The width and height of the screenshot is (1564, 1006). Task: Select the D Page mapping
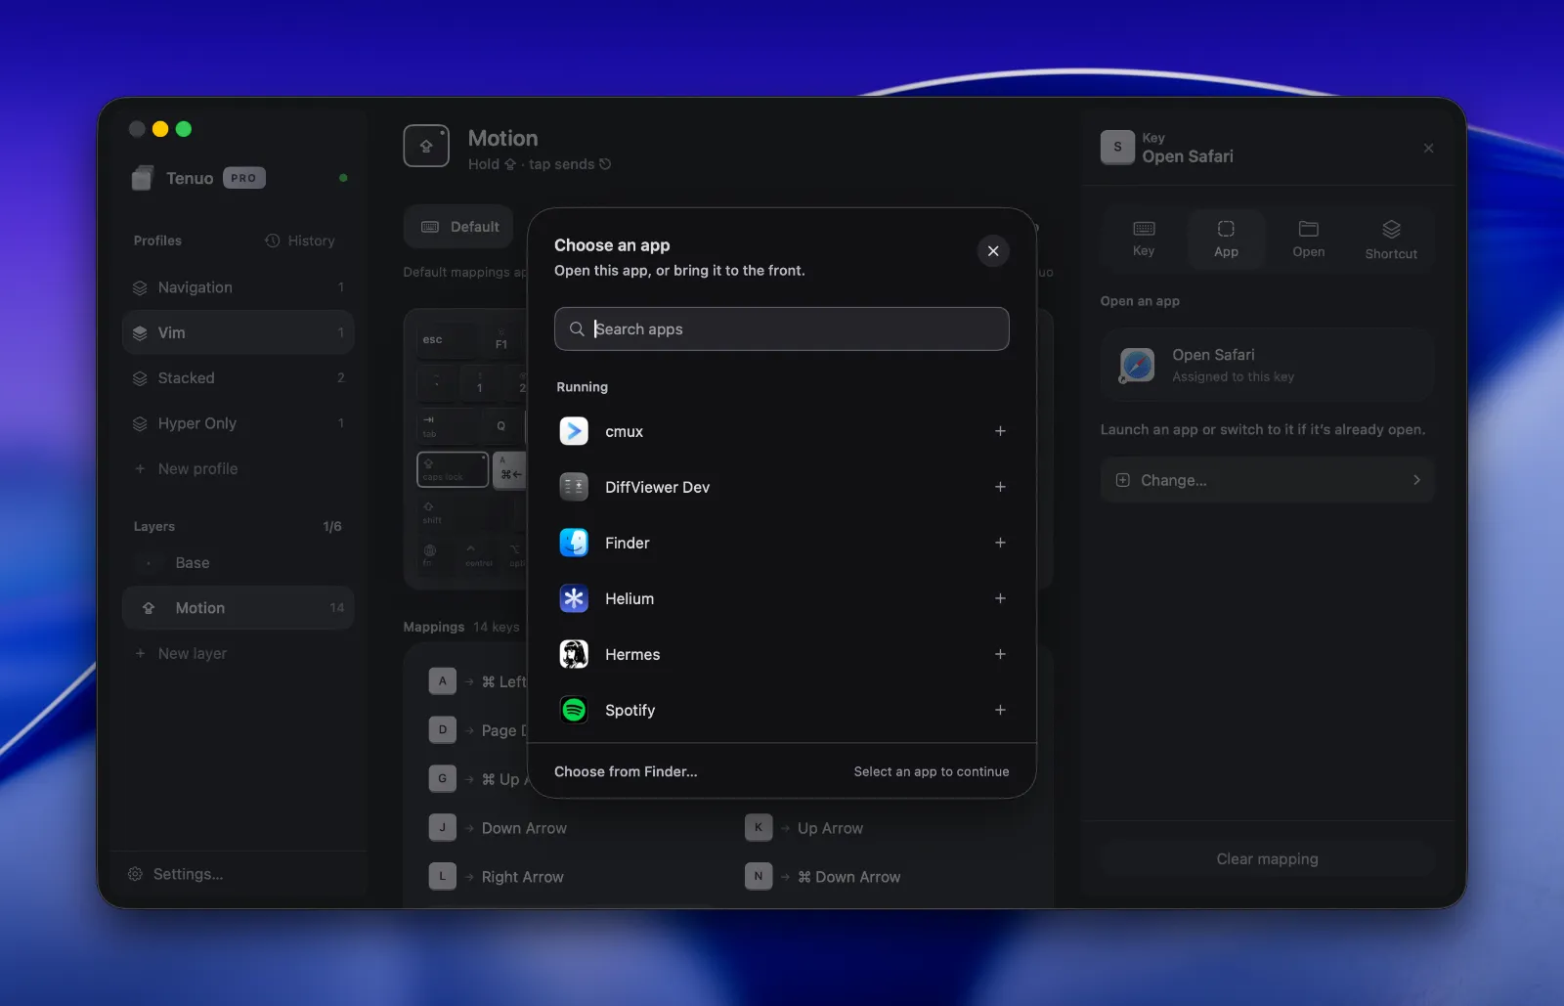[x=478, y=730]
